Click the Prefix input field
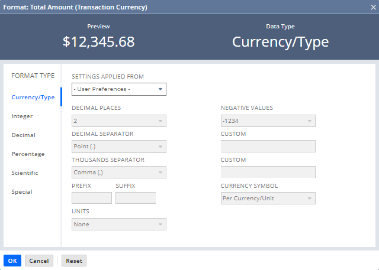 [91, 199]
